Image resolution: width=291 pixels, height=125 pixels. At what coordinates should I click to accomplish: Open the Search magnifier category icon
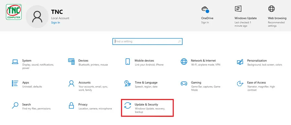(15, 106)
